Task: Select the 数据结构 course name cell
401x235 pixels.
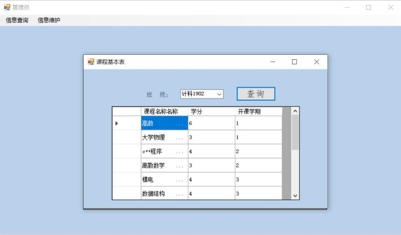Action: click(x=165, y=193)
